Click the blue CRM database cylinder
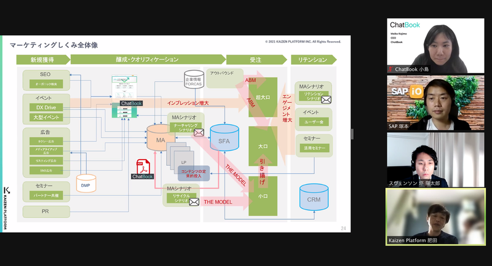The width and height of the screenshot is (492, 266). 314,197
